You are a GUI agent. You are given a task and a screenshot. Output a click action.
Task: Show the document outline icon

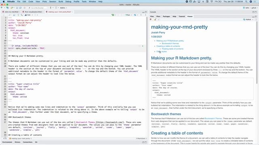pos(146,15)
